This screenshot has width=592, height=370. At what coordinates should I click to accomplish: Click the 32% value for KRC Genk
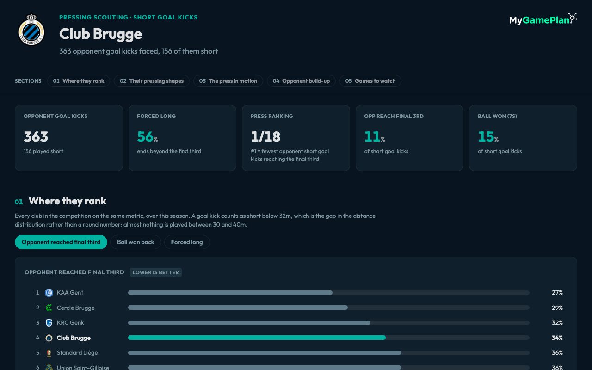(557, 323)
